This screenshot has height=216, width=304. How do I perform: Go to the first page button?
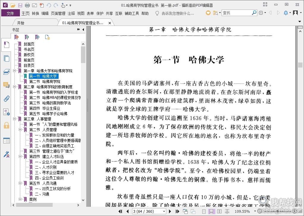[x=120, y=211]
